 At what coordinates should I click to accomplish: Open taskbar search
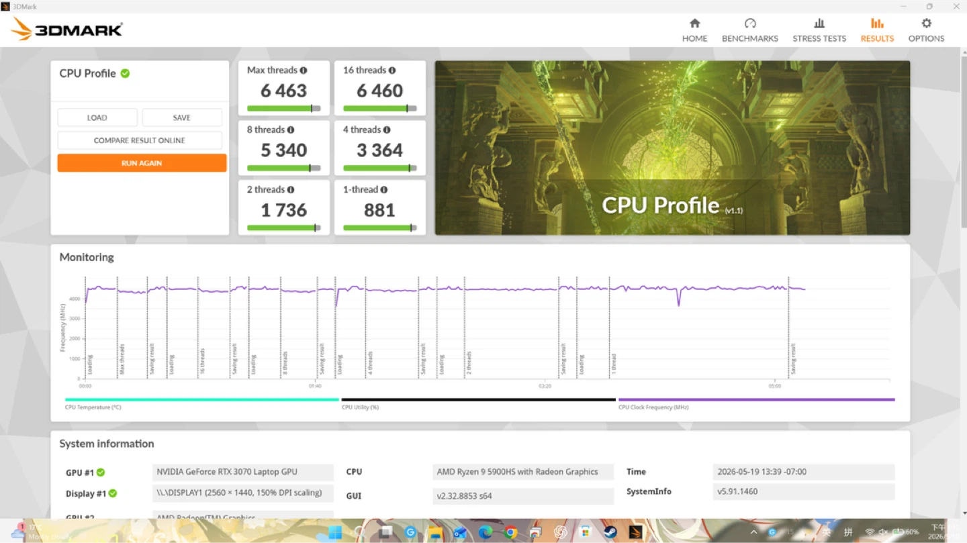click(x=360, y=533)
